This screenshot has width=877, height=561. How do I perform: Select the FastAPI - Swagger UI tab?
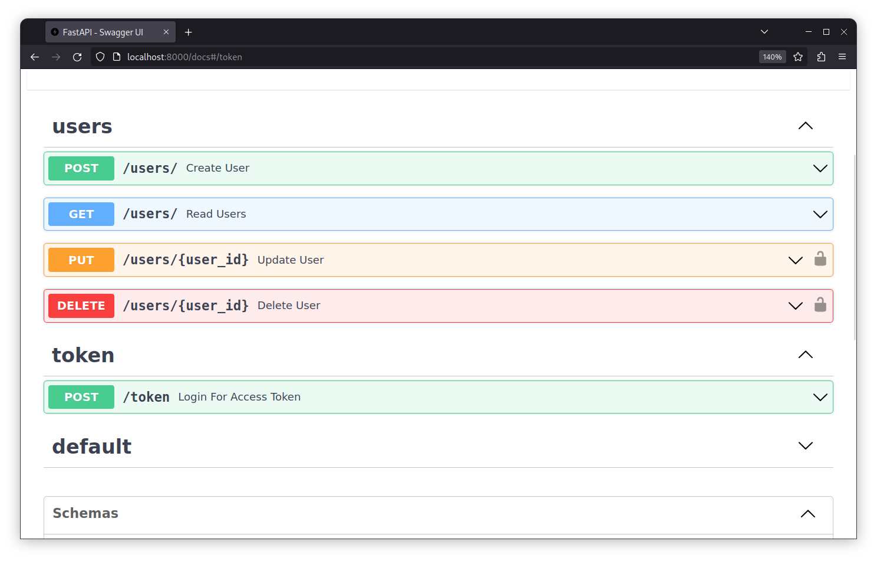point(103,32)
